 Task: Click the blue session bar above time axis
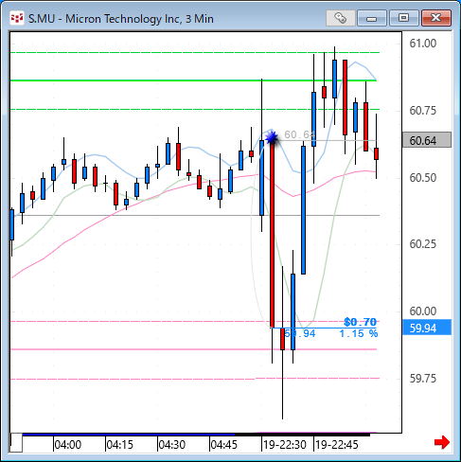[x=129, y=435]
